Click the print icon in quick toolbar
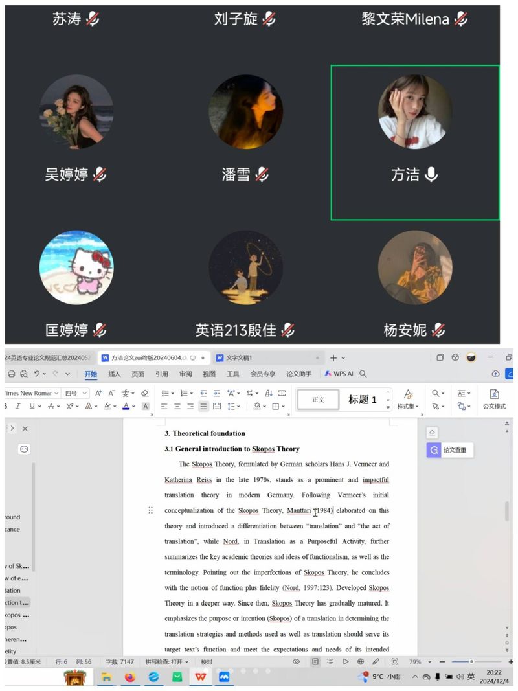This screenshot has height=691, width=518. [11, 374]
